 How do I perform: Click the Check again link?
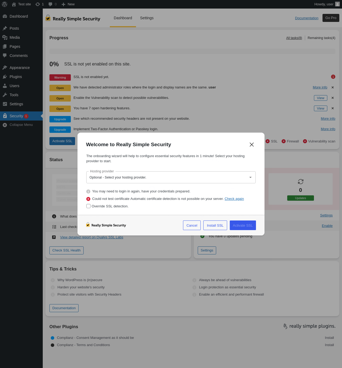point(234,199)
